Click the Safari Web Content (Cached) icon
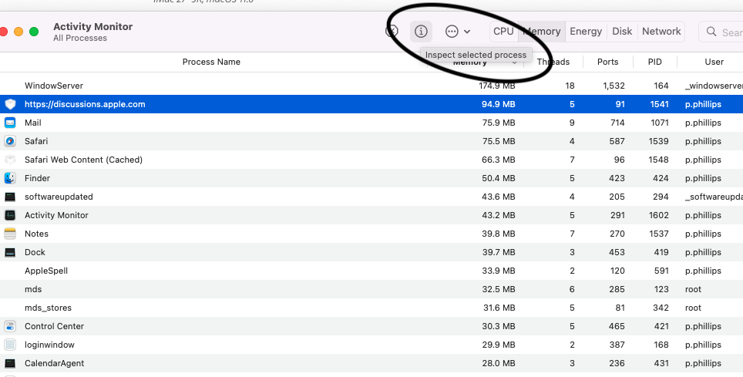 10,160
